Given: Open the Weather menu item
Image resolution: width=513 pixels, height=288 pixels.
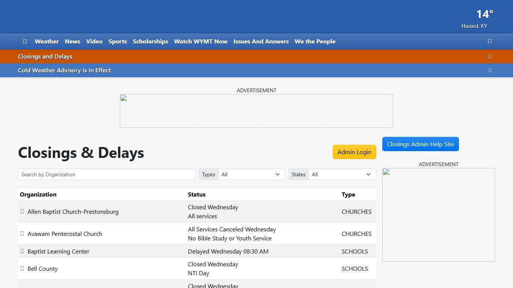Looking at the screenshot, I should pos(47,42).
